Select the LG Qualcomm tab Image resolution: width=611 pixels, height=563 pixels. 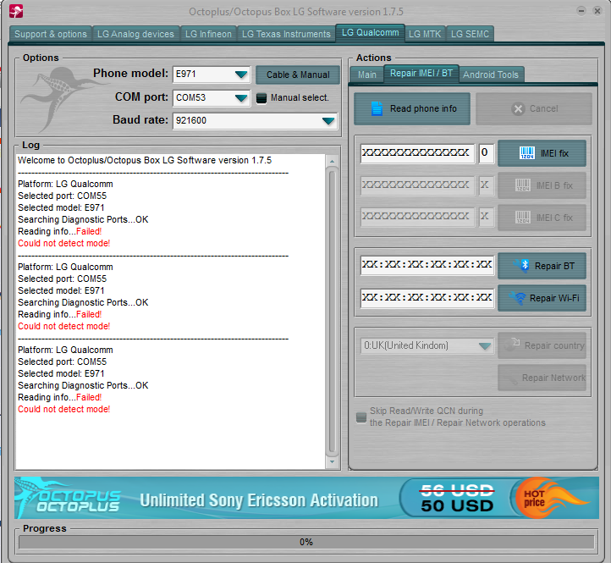point(370,32)
